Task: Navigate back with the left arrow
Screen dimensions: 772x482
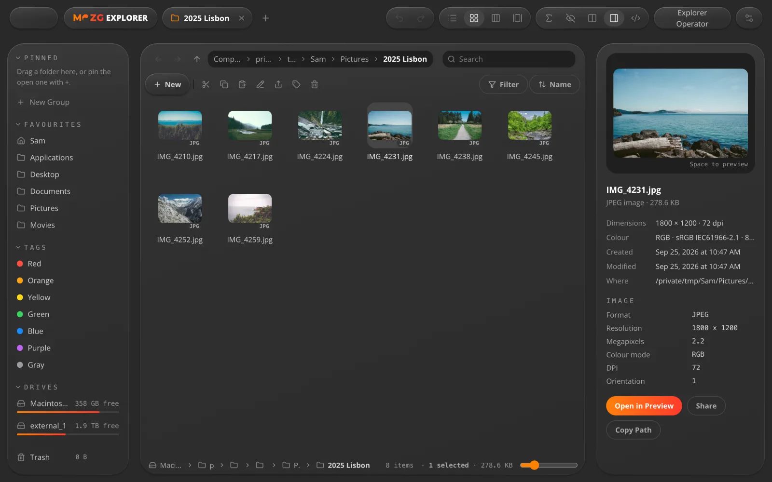Action: point(158,59)
